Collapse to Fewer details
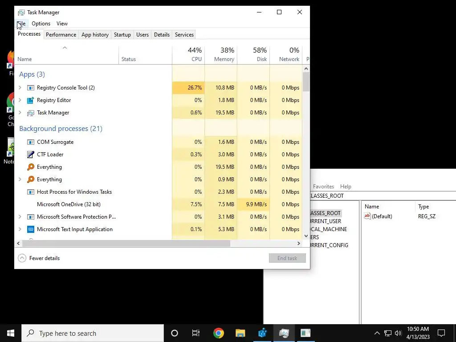Screen dimensions: 456x342 pos(39,258)
